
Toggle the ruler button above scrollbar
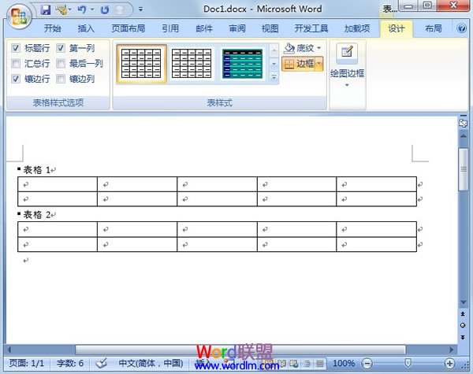pos(464,122)
